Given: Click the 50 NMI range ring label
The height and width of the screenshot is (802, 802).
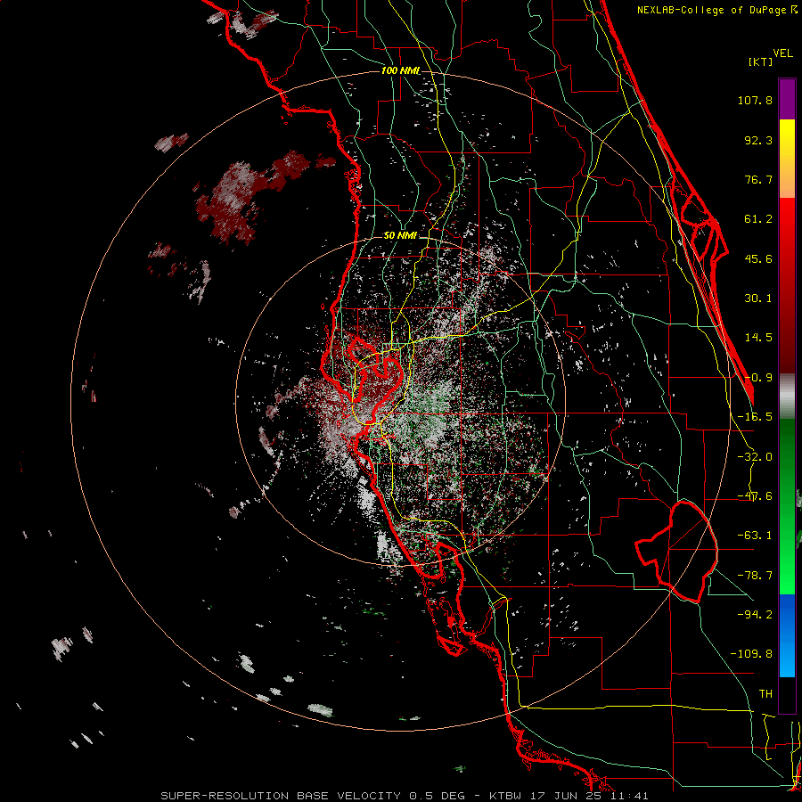Looking at the screenshot, I should (400, 236).
